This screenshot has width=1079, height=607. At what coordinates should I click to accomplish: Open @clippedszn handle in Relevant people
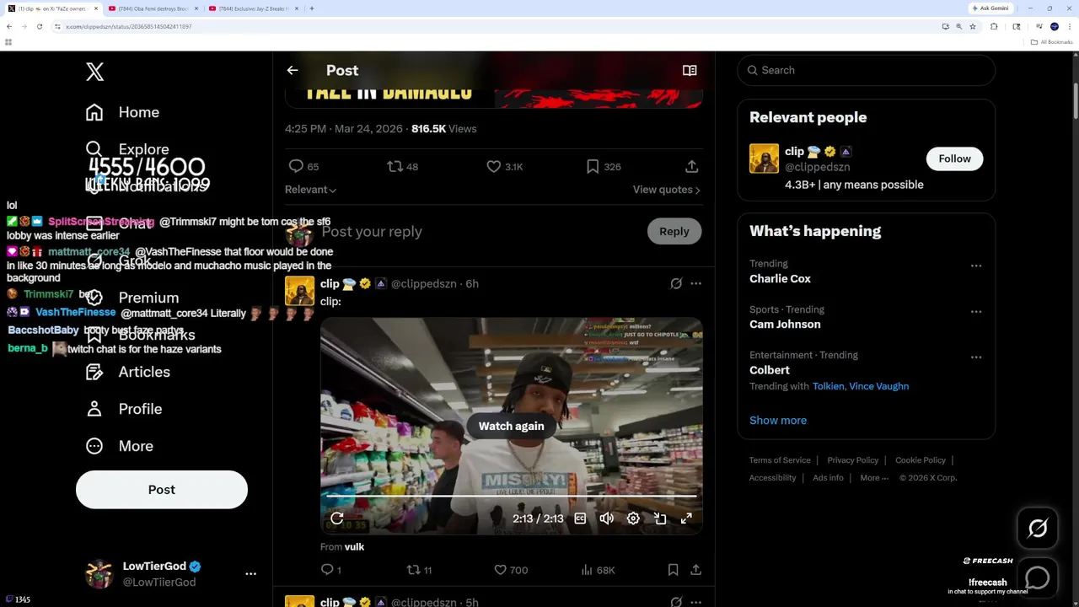tap(818, 168)
